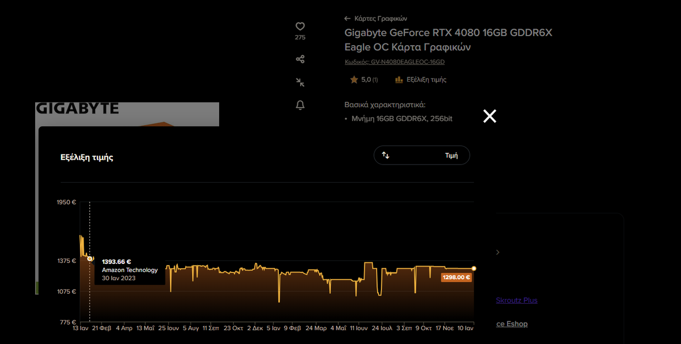Open the Τιμή sort dropdown
The image size is (681, 344).
pyautogui.click(x=422, y=156)
